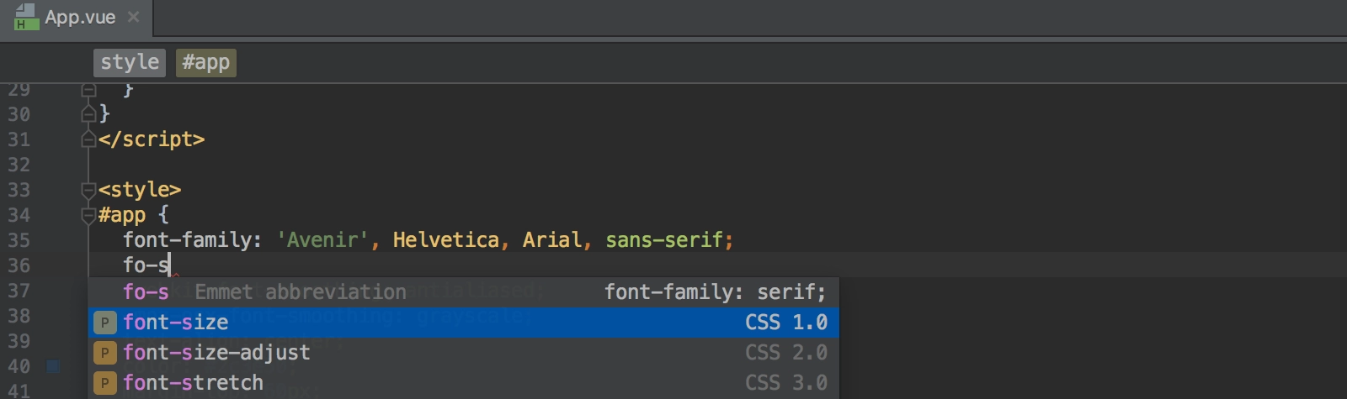Click the property icon next to font-size-adjust
The width and height of the screenshot is (1347, 399).
[x=104, y=353]
